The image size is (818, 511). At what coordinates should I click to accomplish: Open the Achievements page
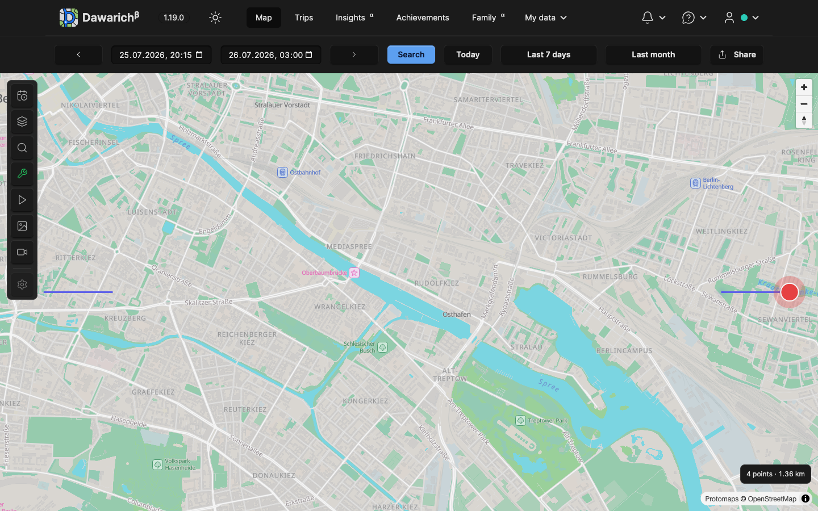(x=423, y=18)
